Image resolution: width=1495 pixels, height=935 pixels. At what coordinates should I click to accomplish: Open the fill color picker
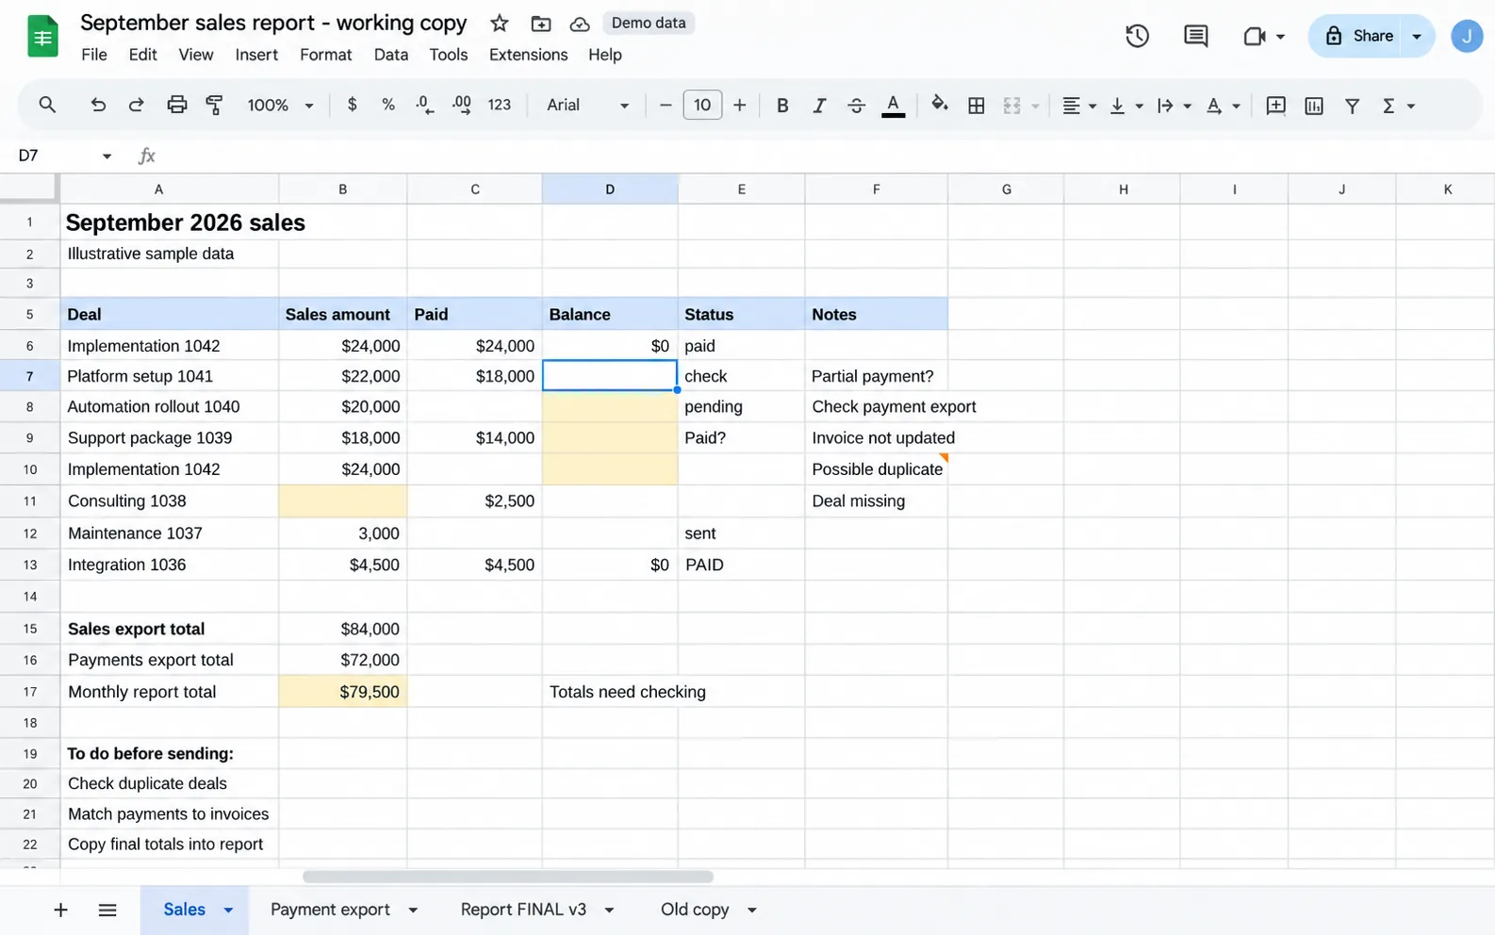tap(939, 105)
